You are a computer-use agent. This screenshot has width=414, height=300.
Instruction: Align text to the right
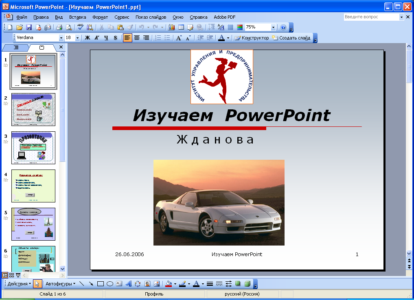(146, 38)
